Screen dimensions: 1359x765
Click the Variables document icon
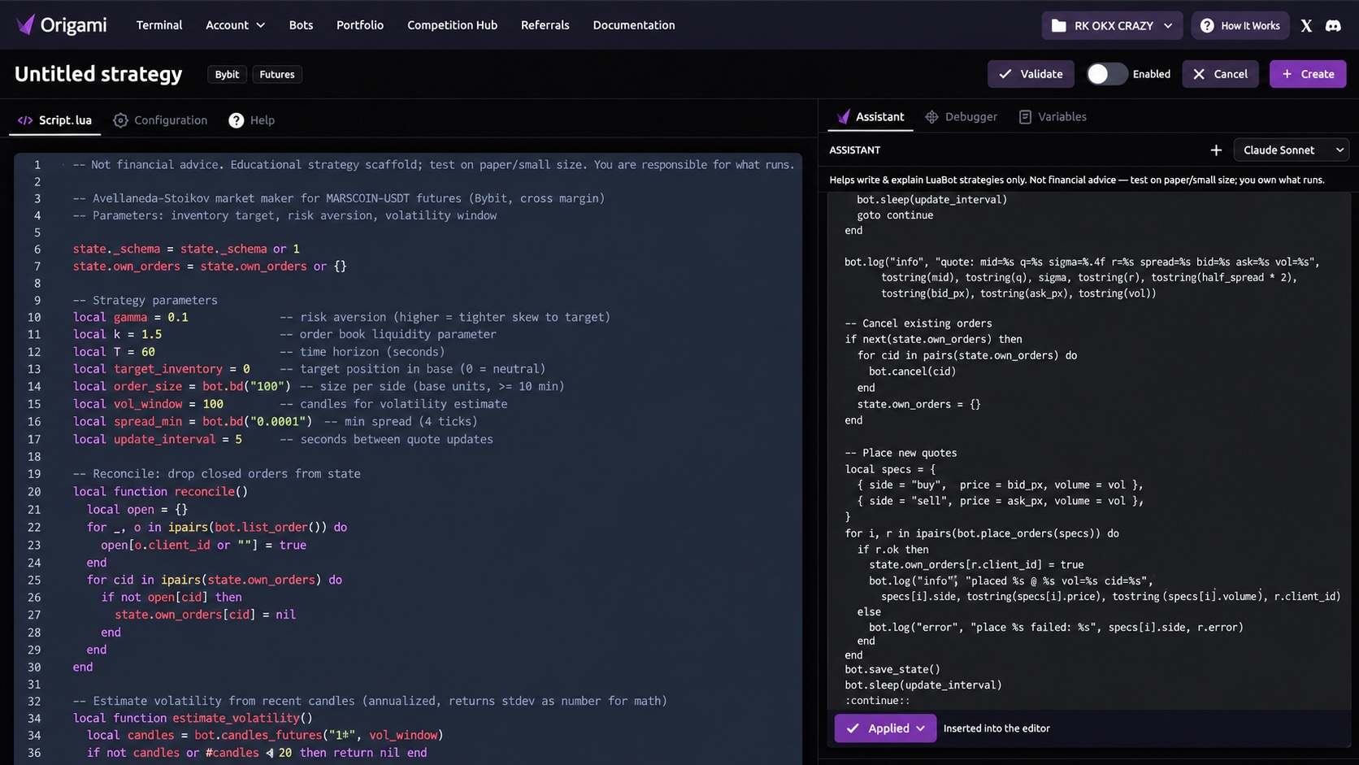click(1025, 117)
